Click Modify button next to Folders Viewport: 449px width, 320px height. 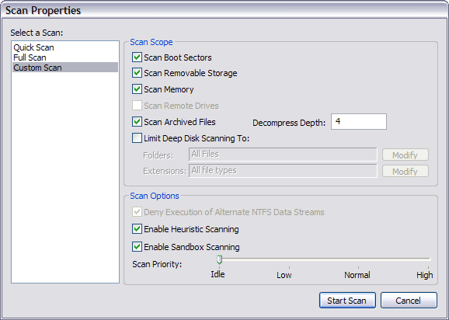[405, 155]
